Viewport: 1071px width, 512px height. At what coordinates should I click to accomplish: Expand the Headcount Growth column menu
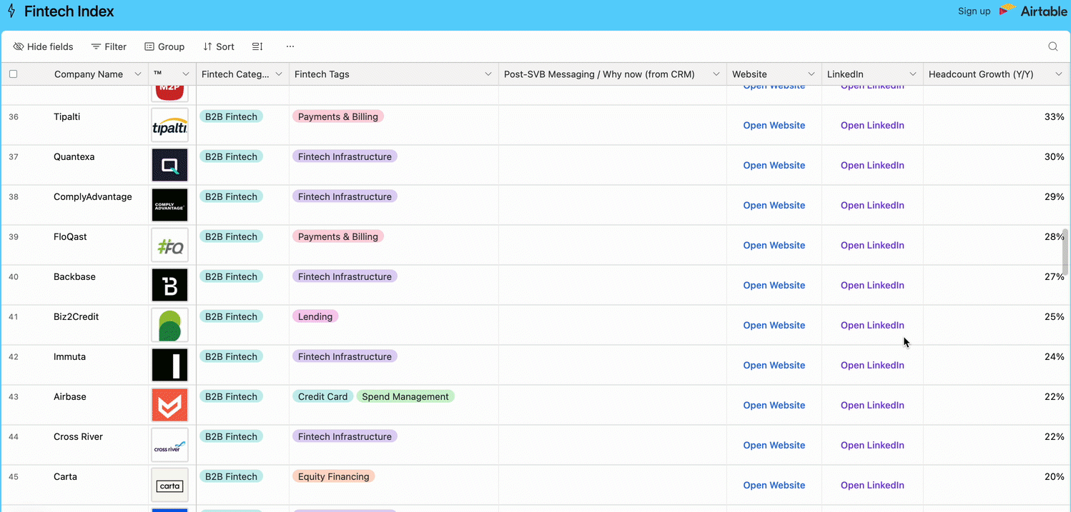pos(1059,74)
